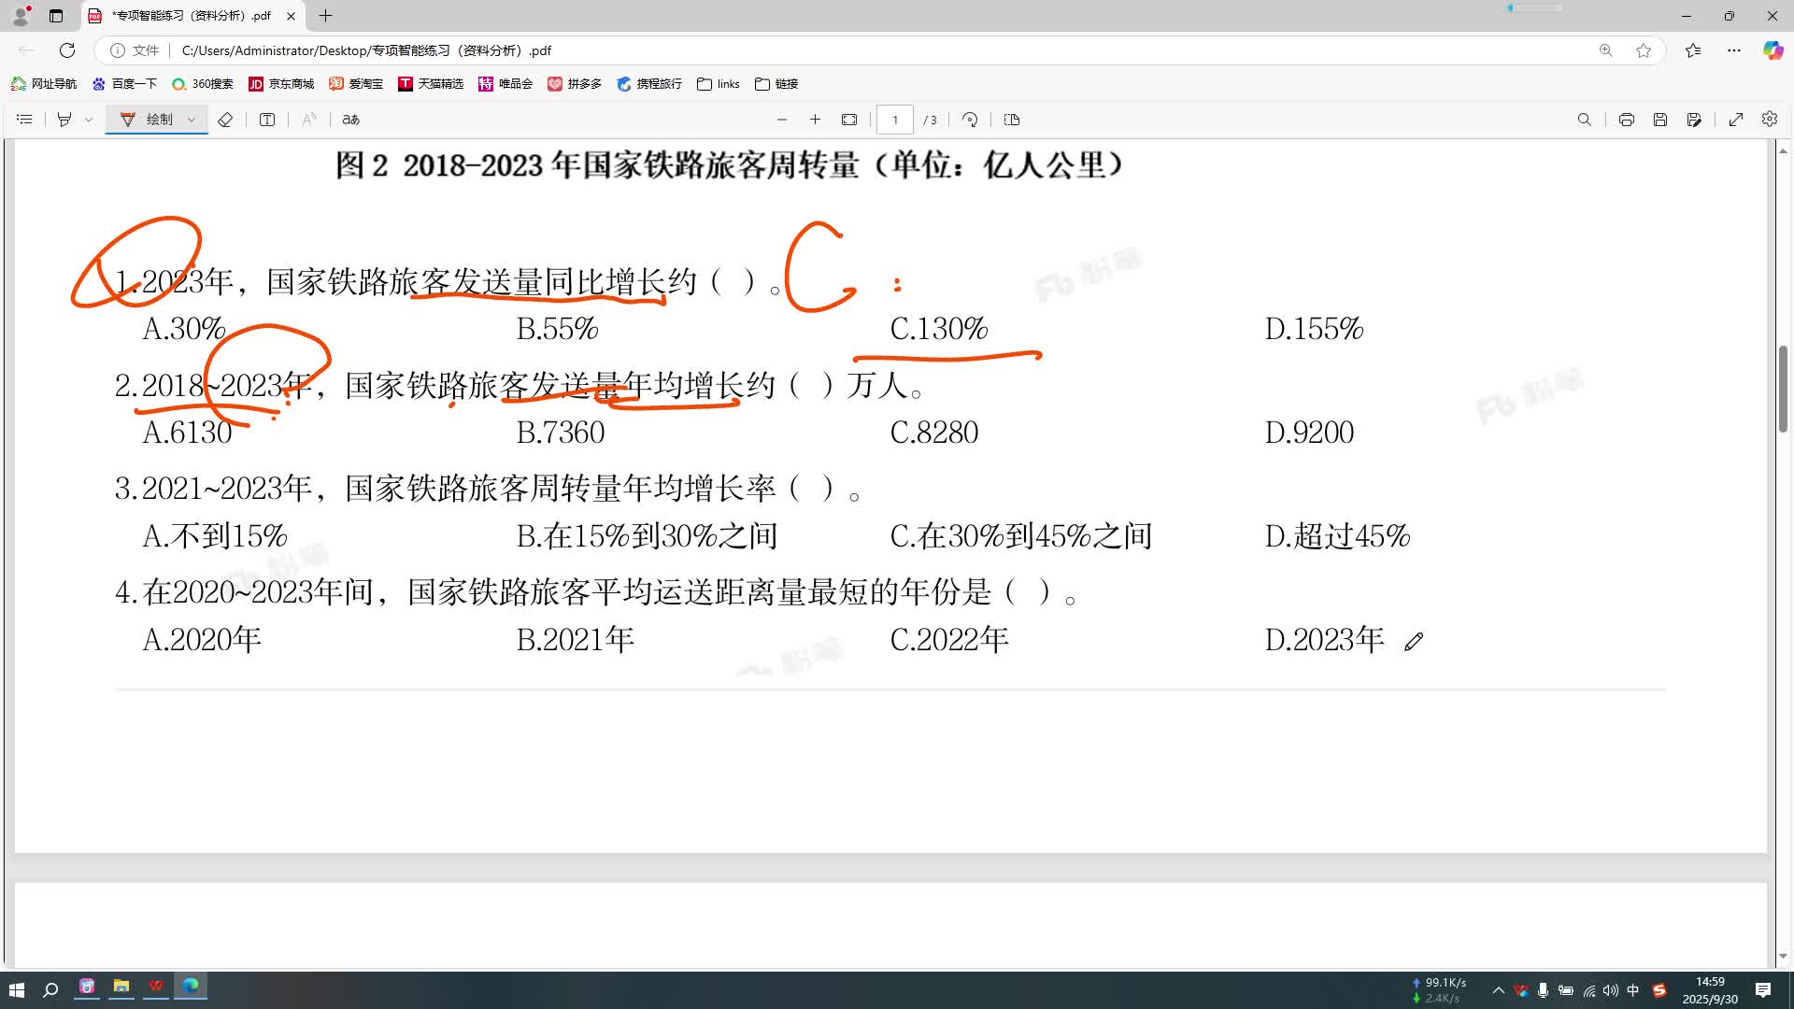
Task: Open the table of contents panel
Action: 24,120
